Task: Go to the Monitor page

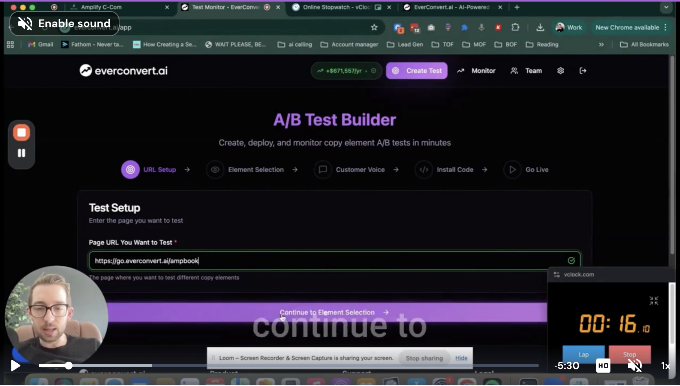Action: (476, 71)
